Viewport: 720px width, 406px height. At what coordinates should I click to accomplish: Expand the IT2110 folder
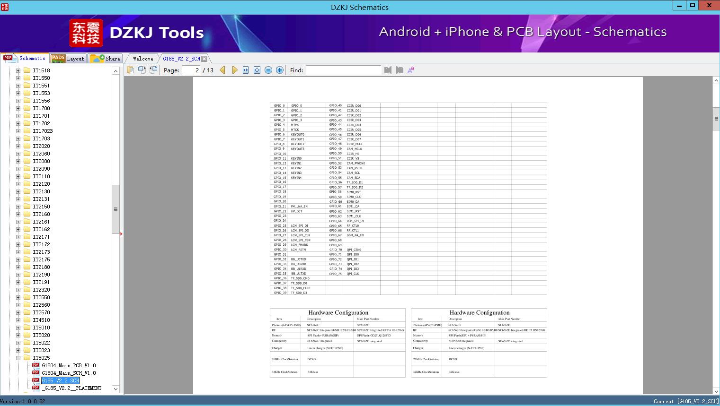[x=18, y=176]
